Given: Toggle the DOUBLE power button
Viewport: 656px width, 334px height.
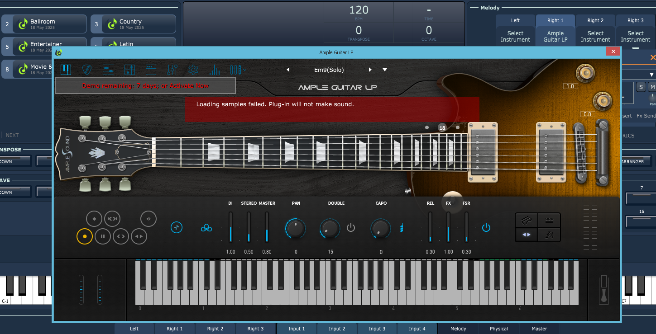Looking at the screenshot, I should [351, 227].
